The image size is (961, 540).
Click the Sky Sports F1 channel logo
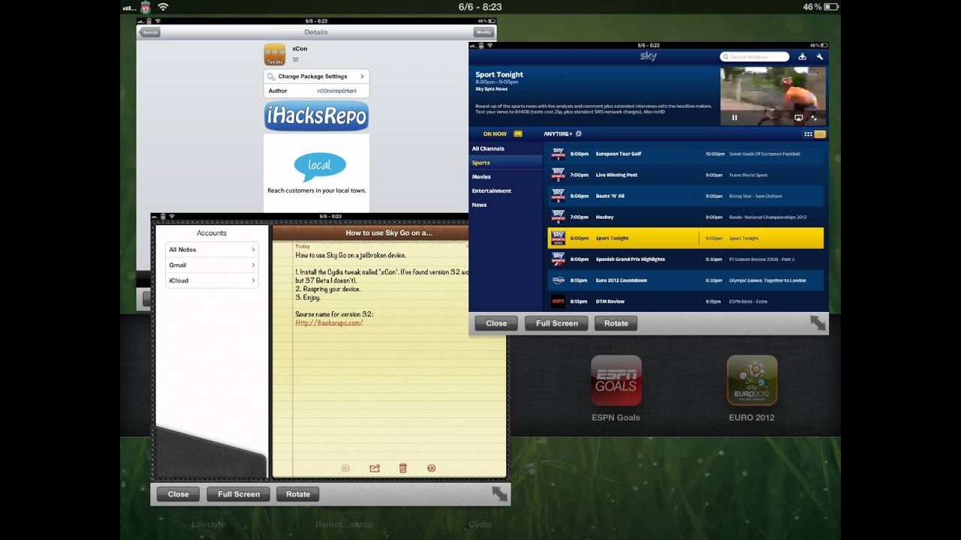[558, 259]
